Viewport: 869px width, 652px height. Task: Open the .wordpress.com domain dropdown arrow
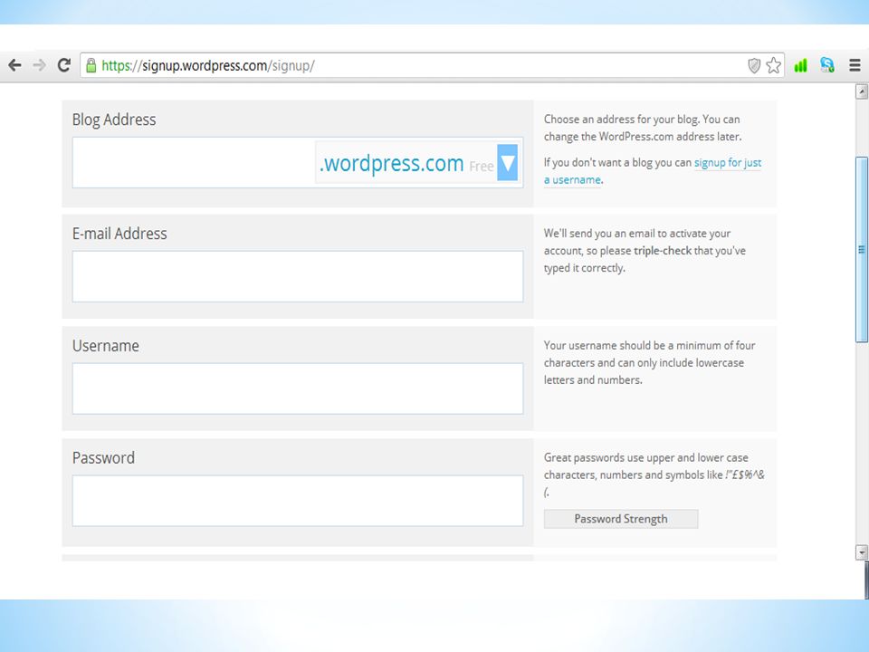[x=507, y=162]
